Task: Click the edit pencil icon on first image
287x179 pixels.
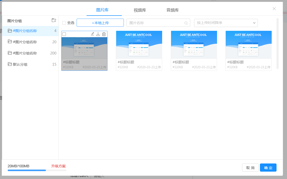Action: (x=93, y=34)
